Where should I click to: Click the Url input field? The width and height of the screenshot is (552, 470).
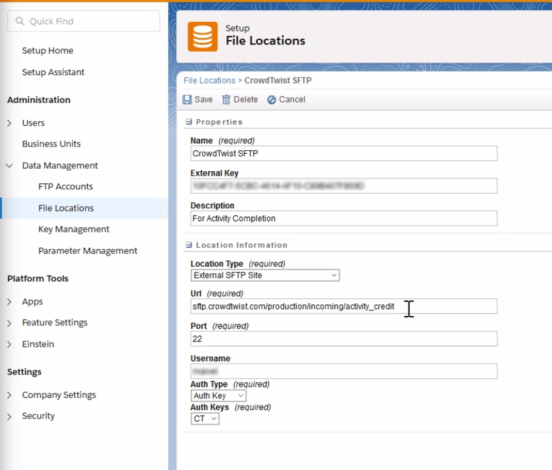[x=344, y=306]
